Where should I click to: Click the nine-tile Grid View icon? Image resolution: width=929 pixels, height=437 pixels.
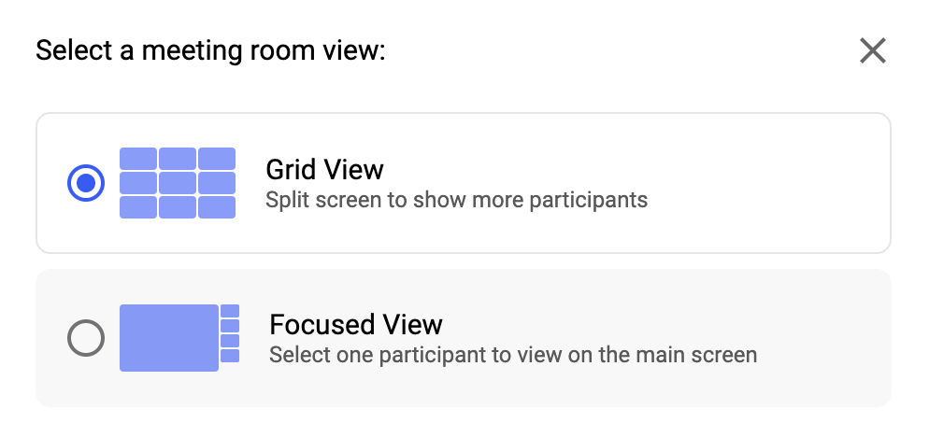click(178, 183)
